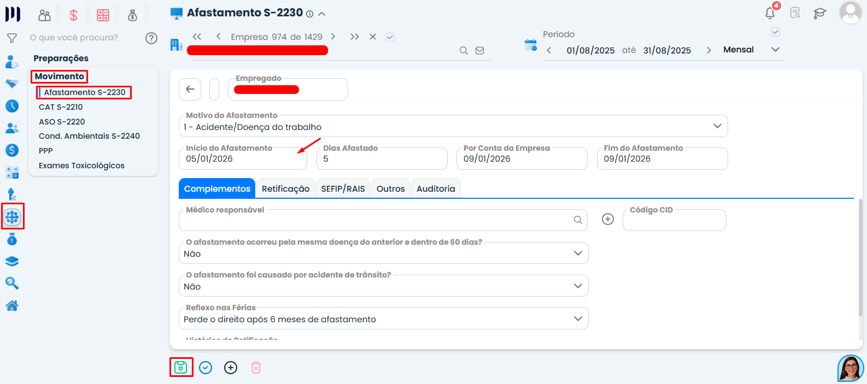Viewport: 867px width, 384px height.
Task: Go to next company arrow
Action: (333, 37)
